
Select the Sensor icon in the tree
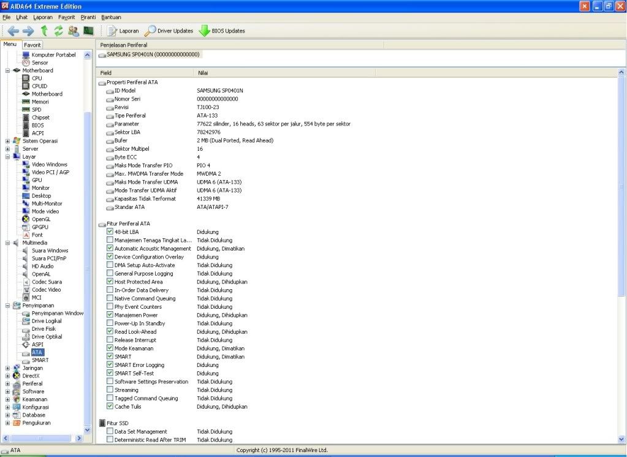point(26,62)
